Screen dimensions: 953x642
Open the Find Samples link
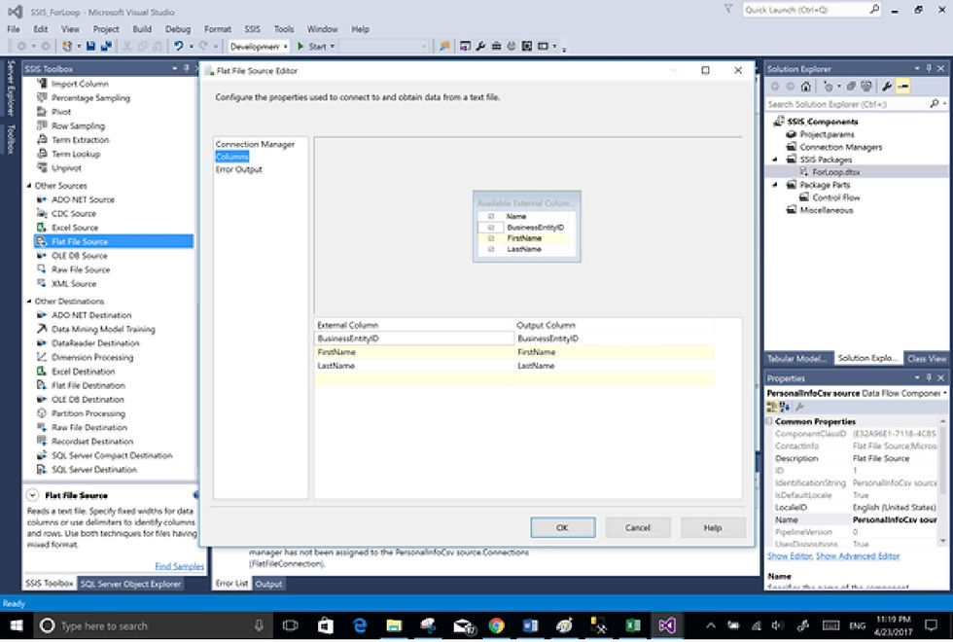coord(179,566)
